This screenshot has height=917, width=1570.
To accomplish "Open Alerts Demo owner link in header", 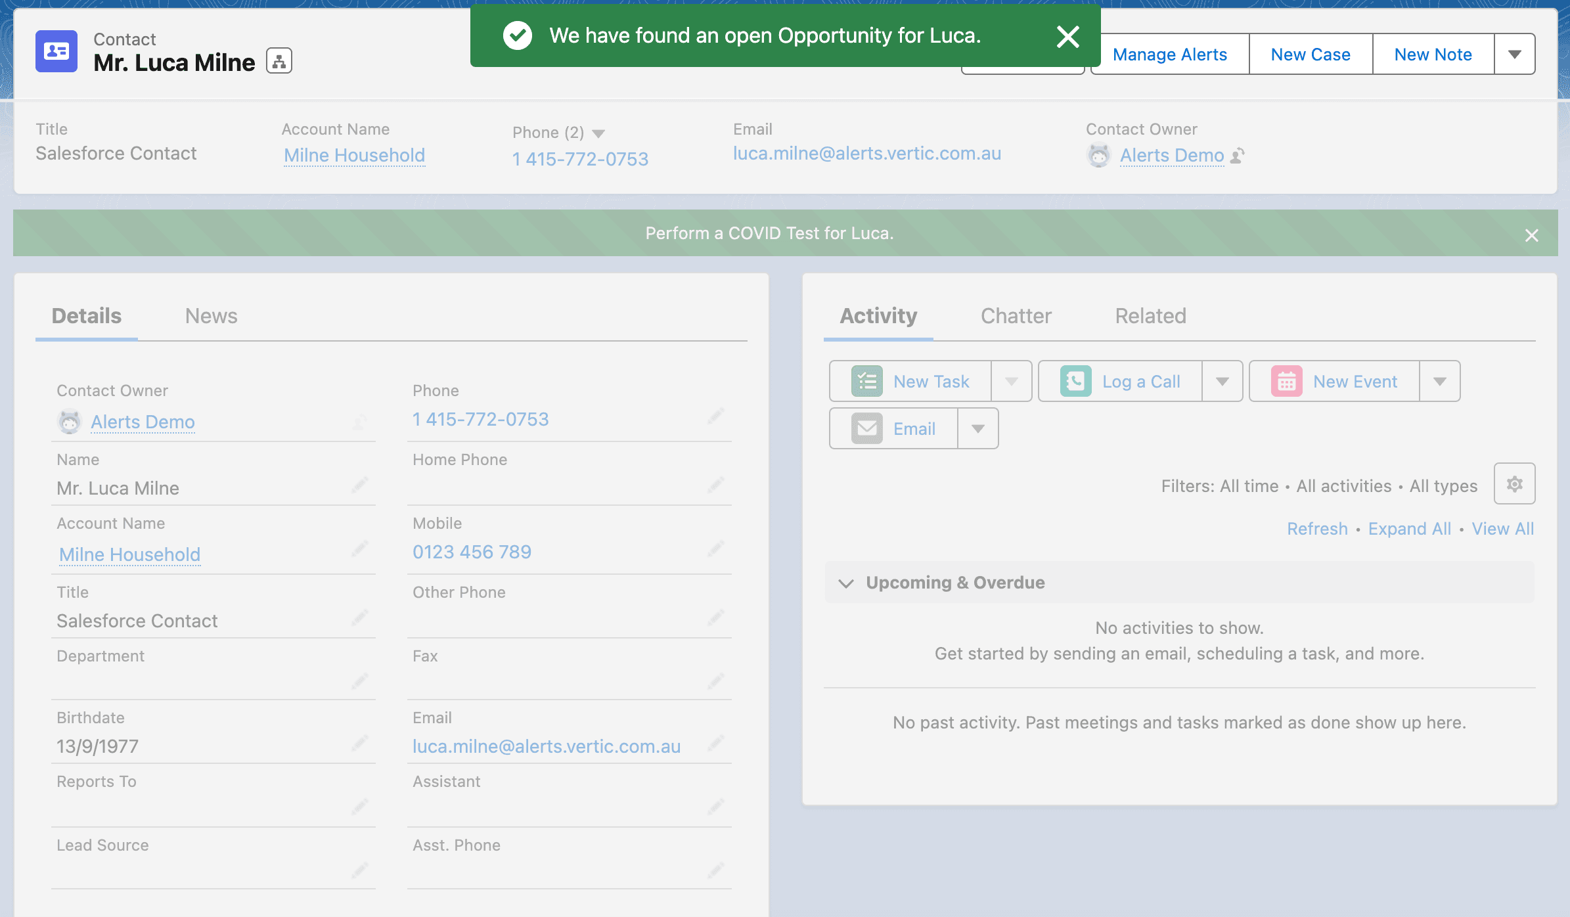I will click(1172, 156).
